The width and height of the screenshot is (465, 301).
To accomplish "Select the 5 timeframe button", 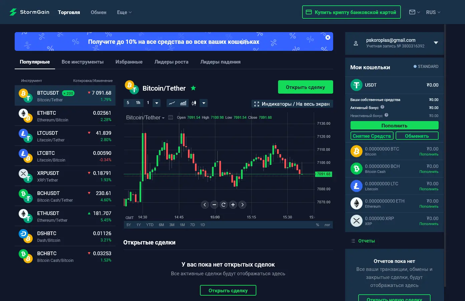I will 128,103.
